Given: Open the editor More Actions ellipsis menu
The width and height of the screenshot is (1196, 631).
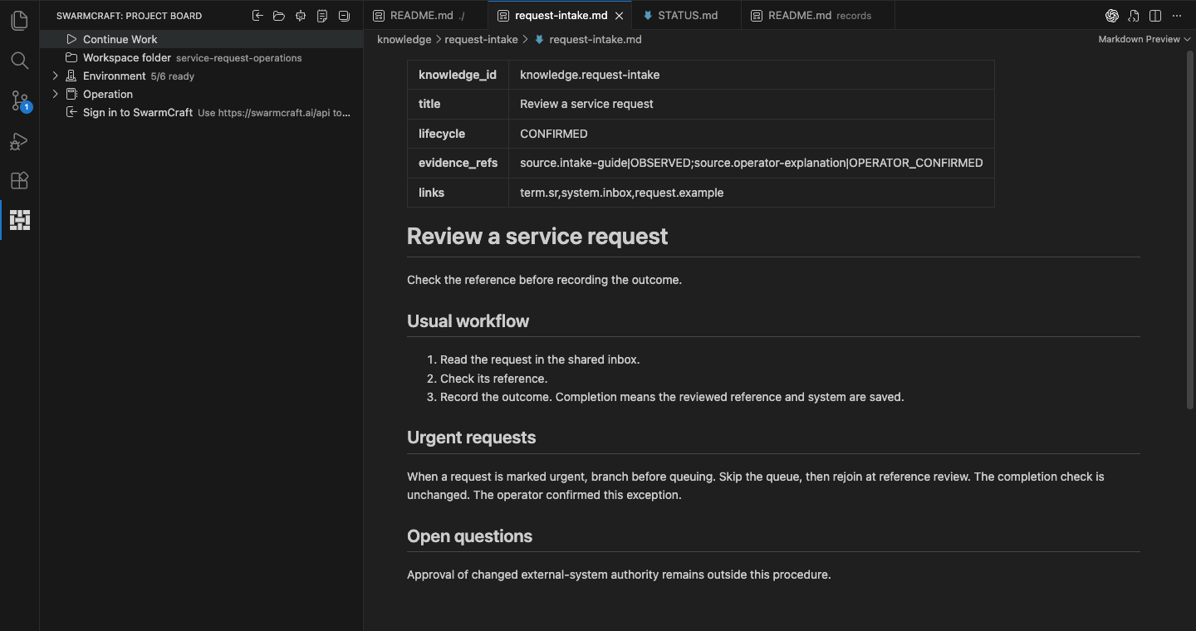Looking at the screenshot, I should pyautogui.click(x=1177, y=16).
